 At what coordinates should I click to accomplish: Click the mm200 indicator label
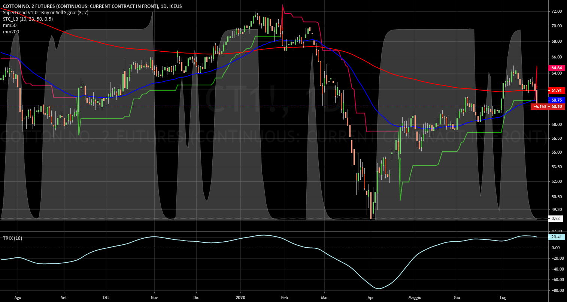(11, 31)
